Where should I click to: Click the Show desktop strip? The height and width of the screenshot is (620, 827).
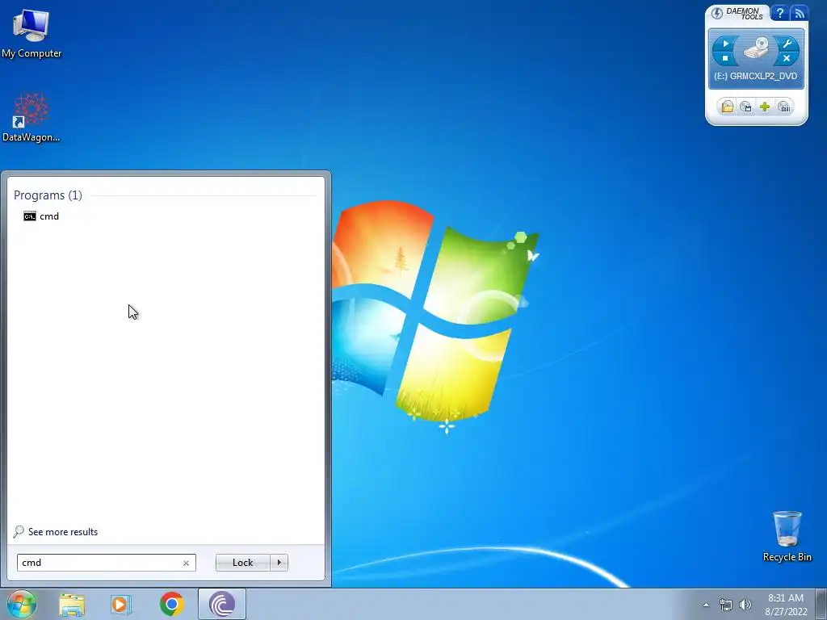tap(821, 604)
